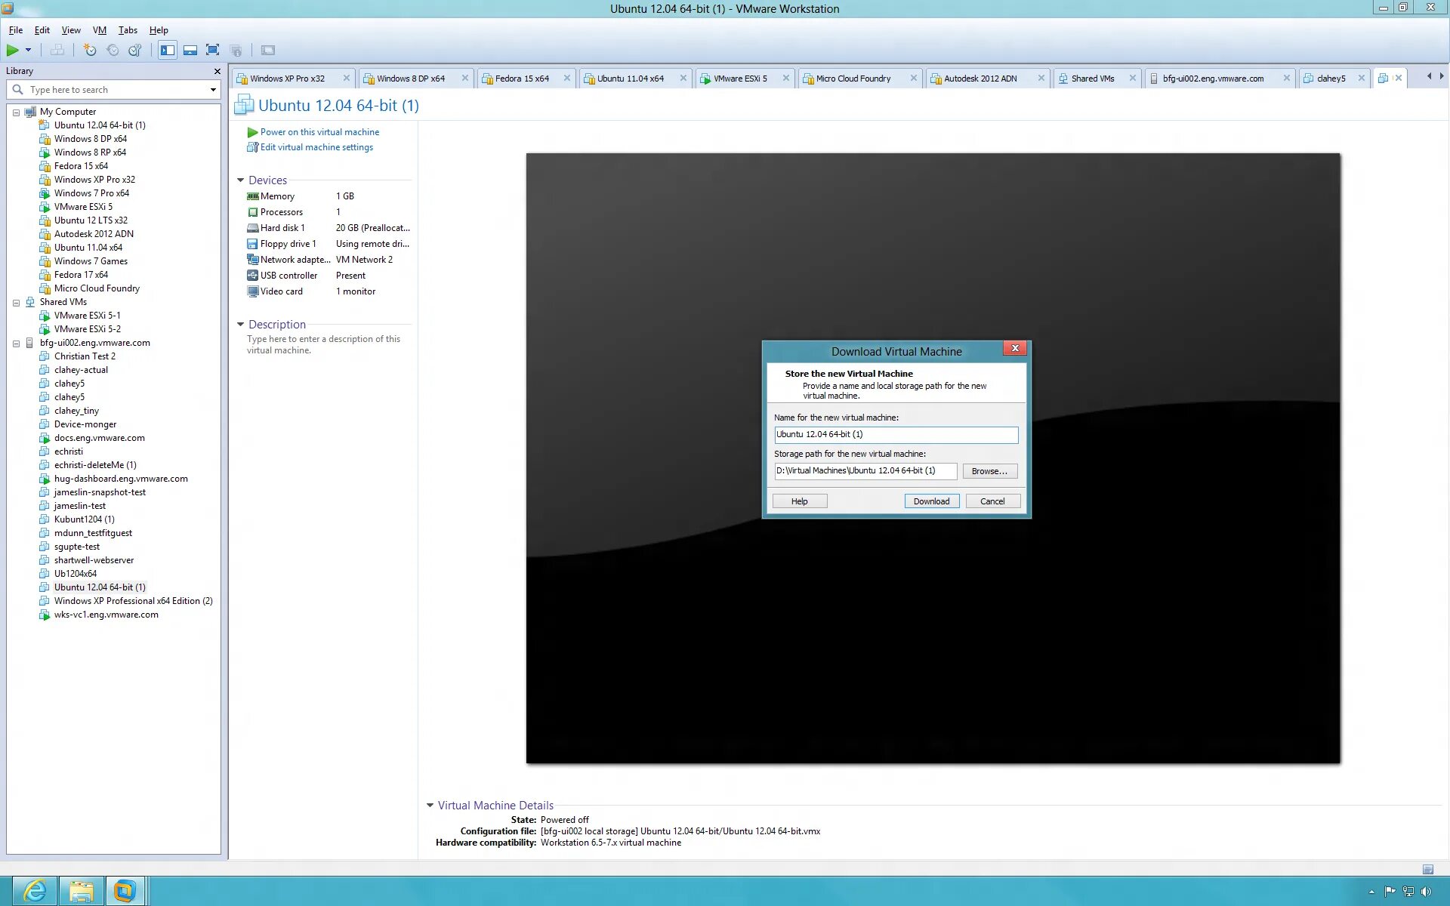Image resolution: width=1450 pixels, height=906 pixels.
Task: Click Edit virtual machine settings link
Action: tap(316, 147)
